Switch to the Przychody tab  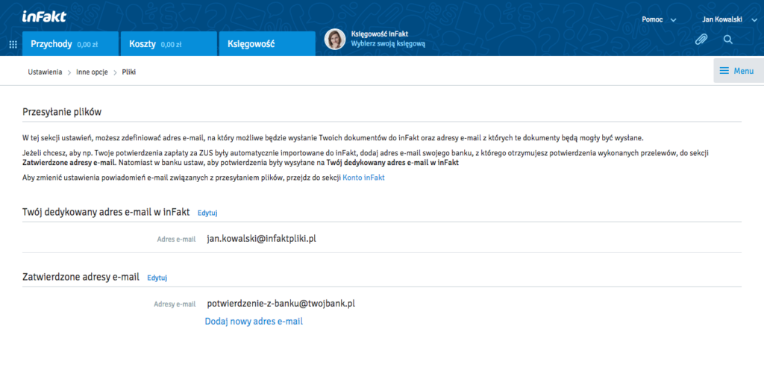(x=70, y=44)
